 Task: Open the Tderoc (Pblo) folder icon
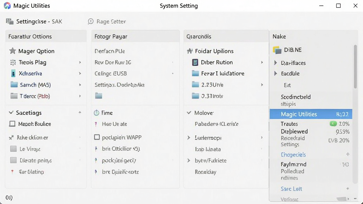[14, 96]
